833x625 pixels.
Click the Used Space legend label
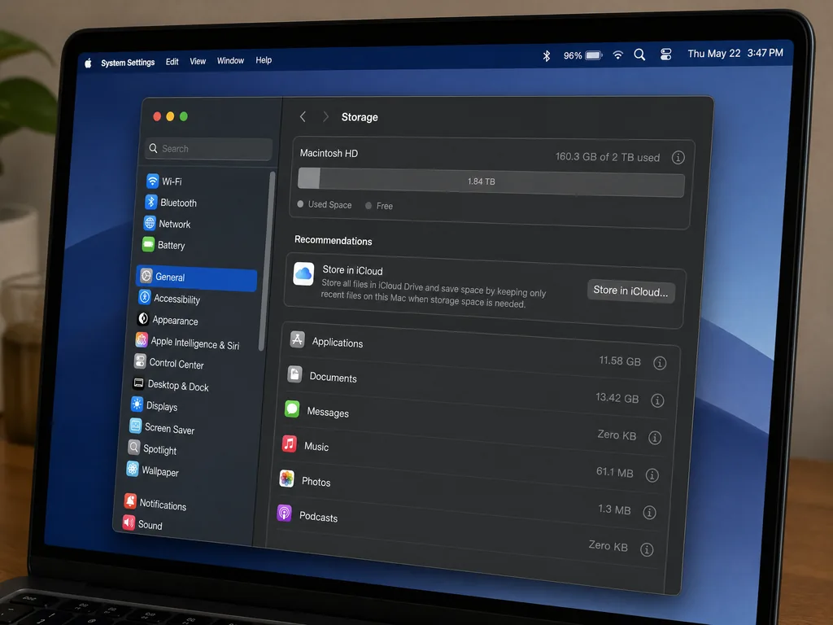point(330,204)
